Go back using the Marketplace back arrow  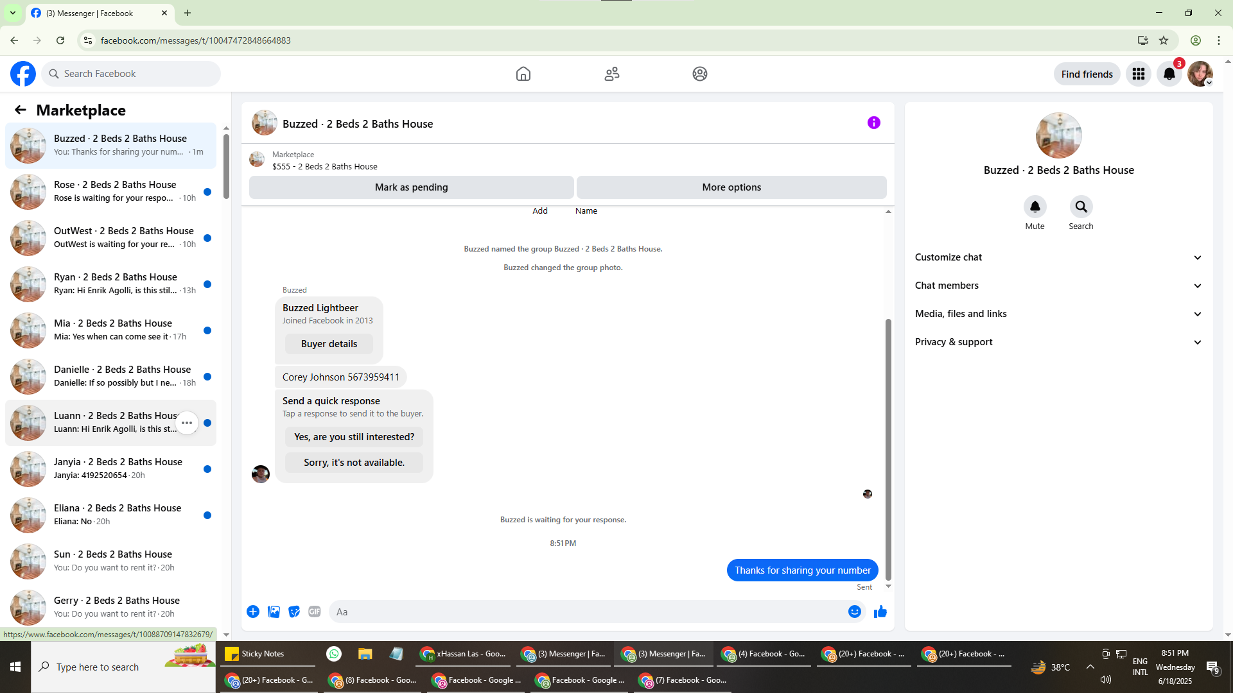pyautogui.click(x=21, y=110)
